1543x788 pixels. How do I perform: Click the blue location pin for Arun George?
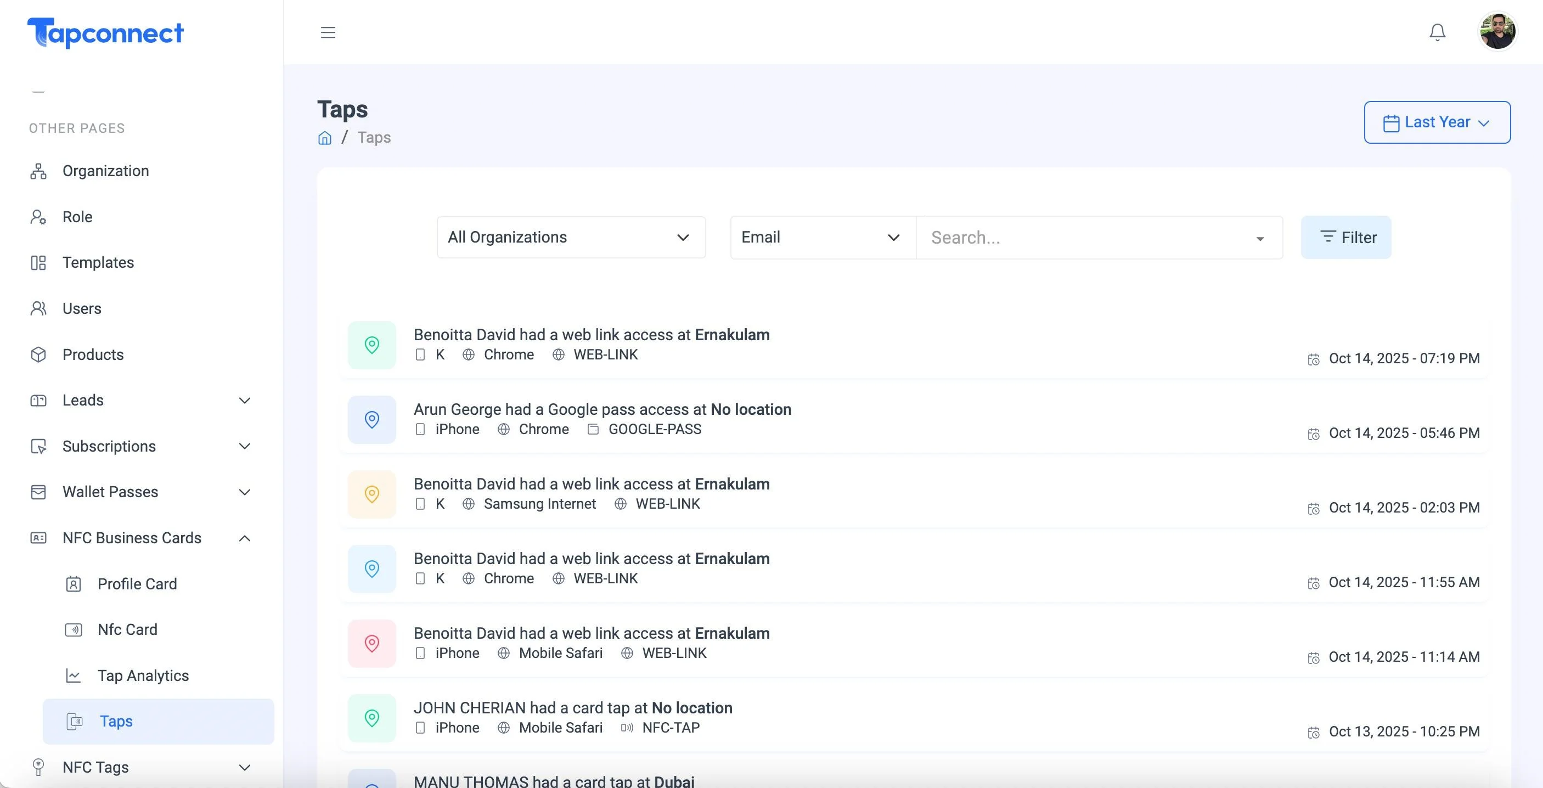(x=371, y=419)
